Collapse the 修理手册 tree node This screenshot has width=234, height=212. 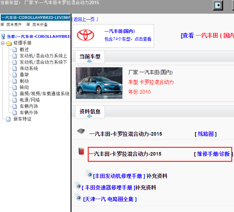(2, 43)
